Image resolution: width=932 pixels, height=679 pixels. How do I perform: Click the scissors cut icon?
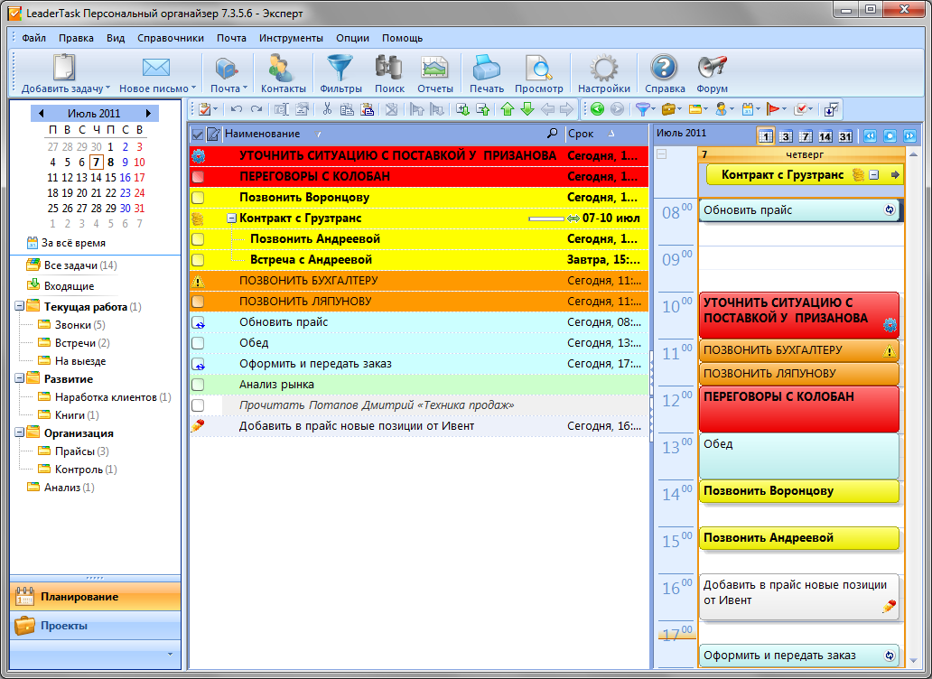point(327,109)
